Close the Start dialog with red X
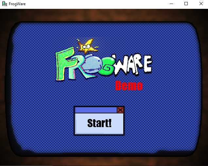This screenshot has width=208, height=166. 120,110
